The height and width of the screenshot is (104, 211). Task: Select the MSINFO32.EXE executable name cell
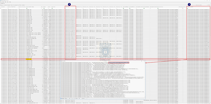point(34,19)
